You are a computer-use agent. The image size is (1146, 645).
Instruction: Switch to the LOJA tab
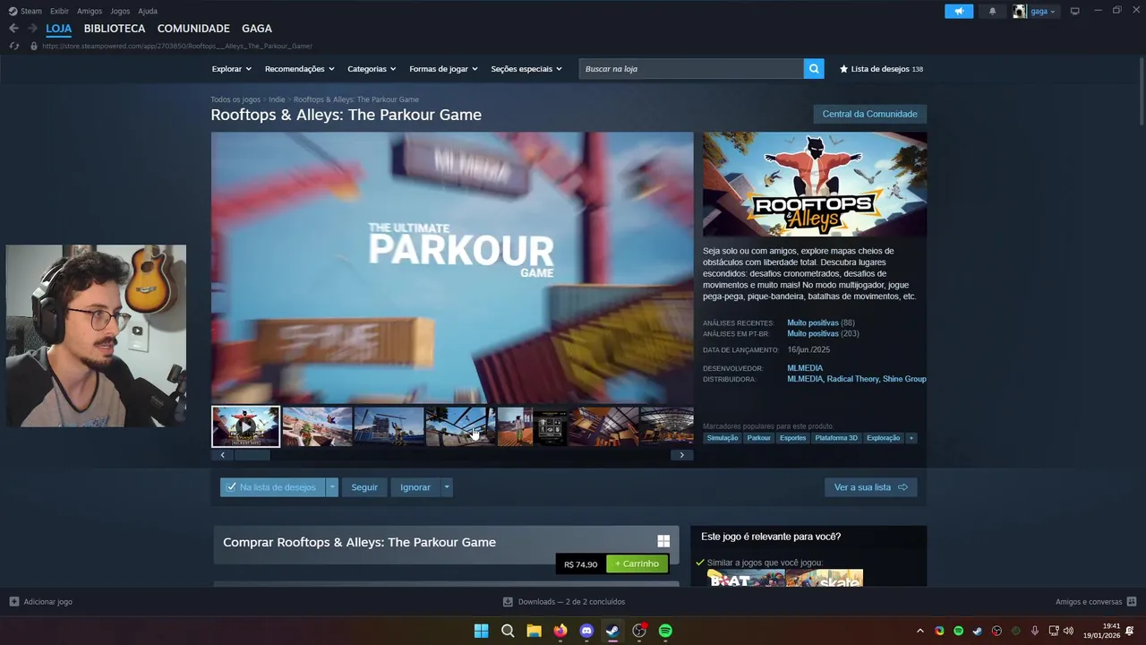click(58, 29)
